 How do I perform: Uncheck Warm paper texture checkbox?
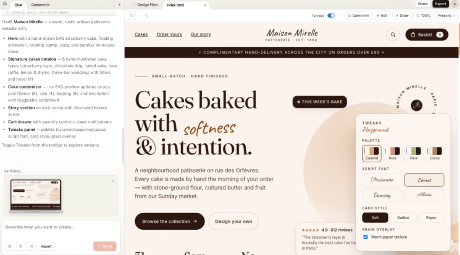pos(365,237)
